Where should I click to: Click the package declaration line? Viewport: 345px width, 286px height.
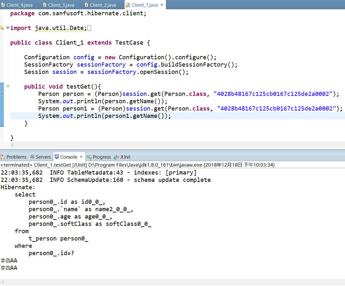(x=78, y=13)
